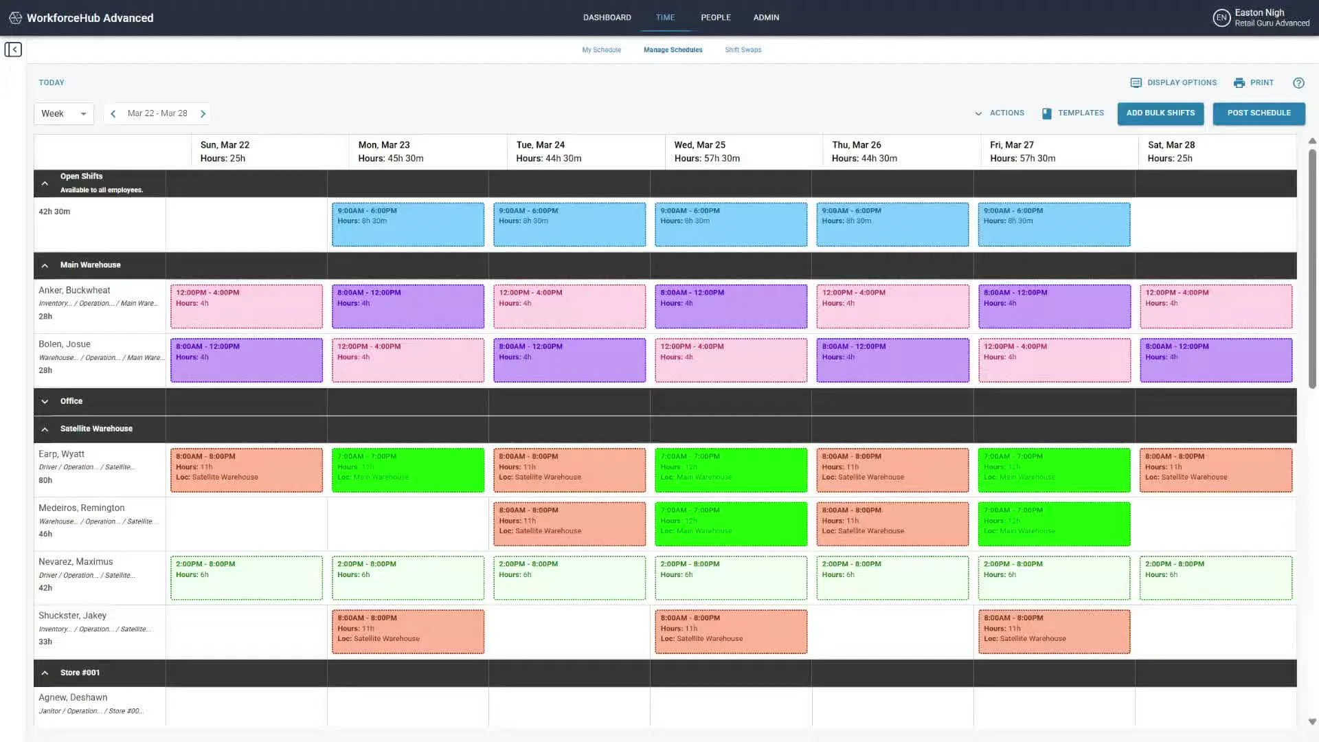
Task: Click the Templates bookmark icon
Action: pos(1046,113)
